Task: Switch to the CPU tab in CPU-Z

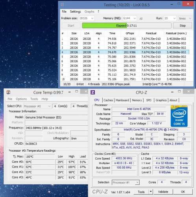Action: [97, 100]
